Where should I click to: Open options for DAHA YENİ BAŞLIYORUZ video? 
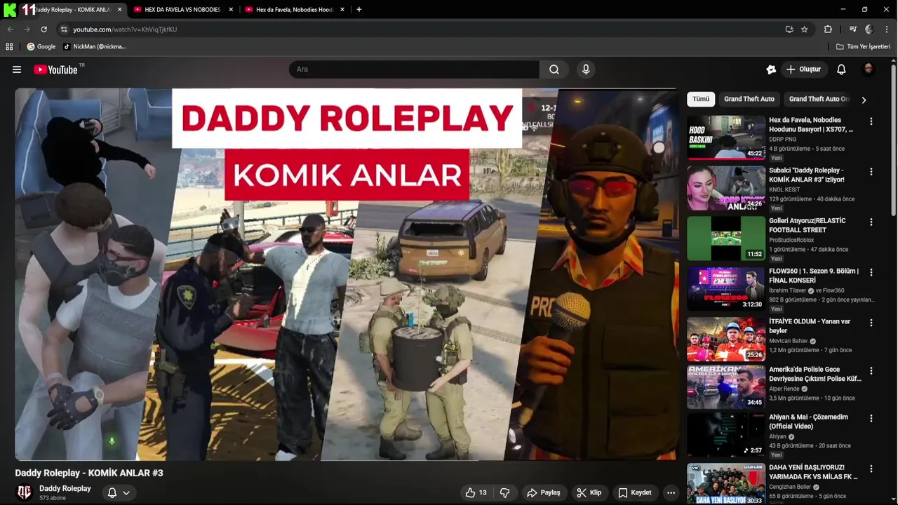pos(871,469)
